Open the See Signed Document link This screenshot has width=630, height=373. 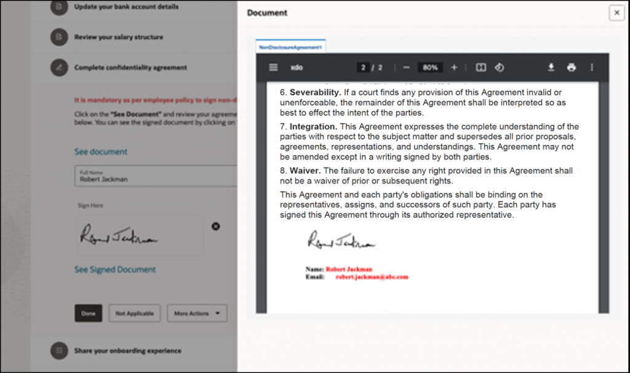(114, 269)
